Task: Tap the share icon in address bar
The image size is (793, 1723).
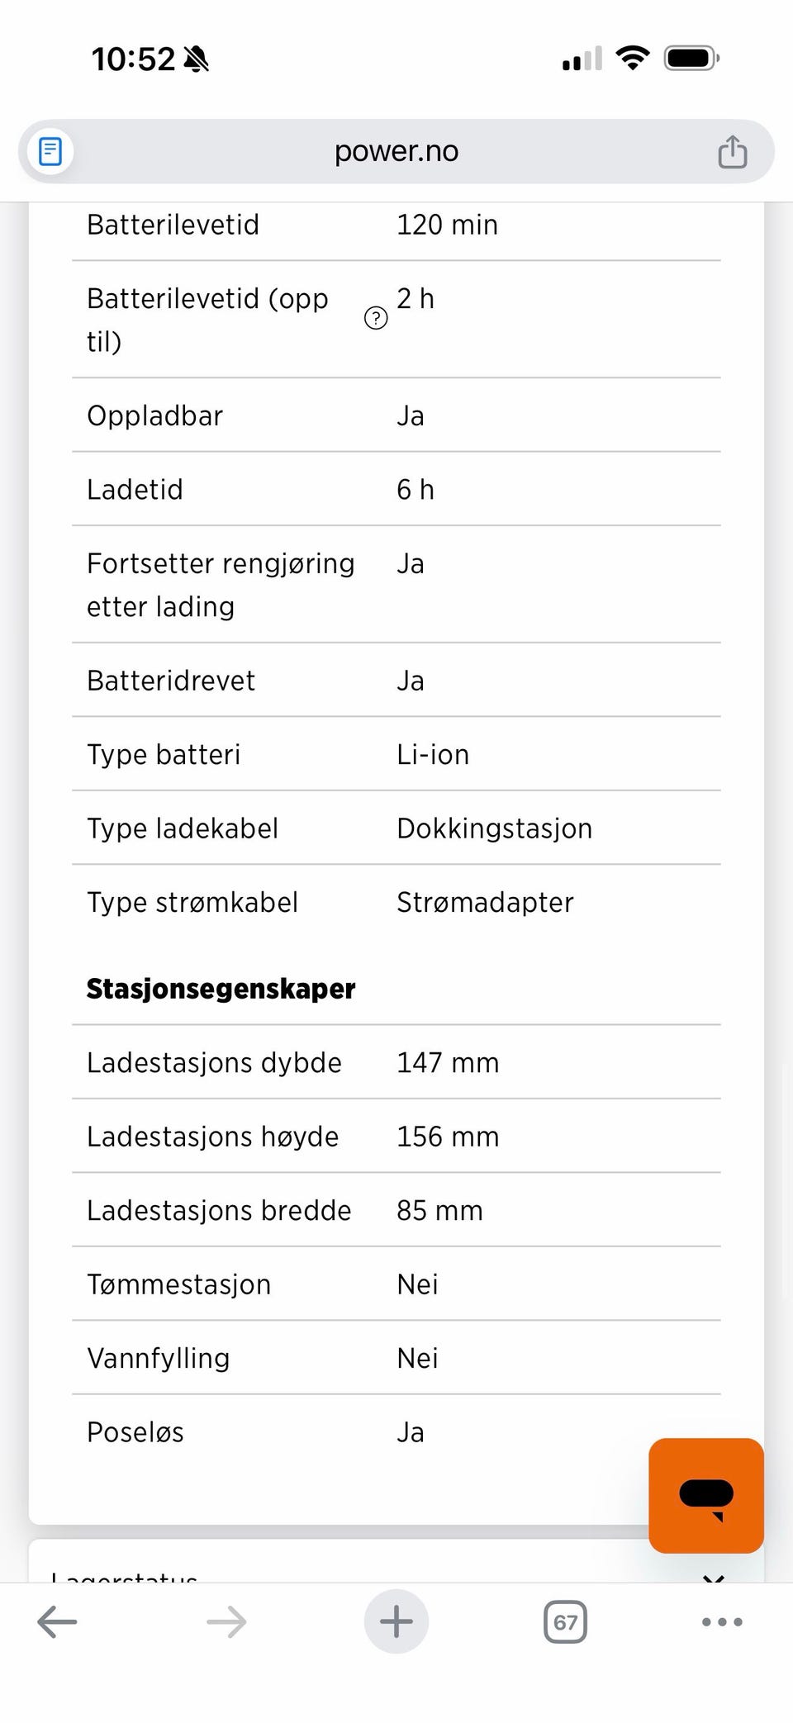Action: pos(732,152)
